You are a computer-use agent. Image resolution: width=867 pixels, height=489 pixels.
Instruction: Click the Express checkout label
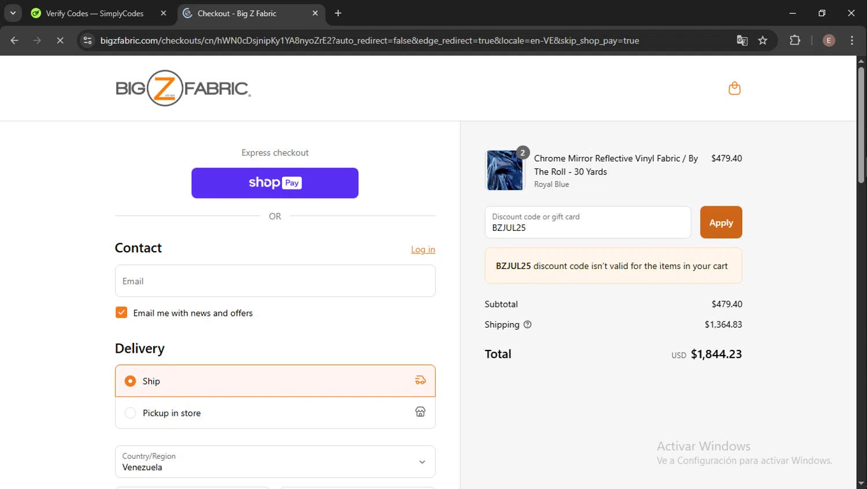pyautogui.click(x=275, y=152)
